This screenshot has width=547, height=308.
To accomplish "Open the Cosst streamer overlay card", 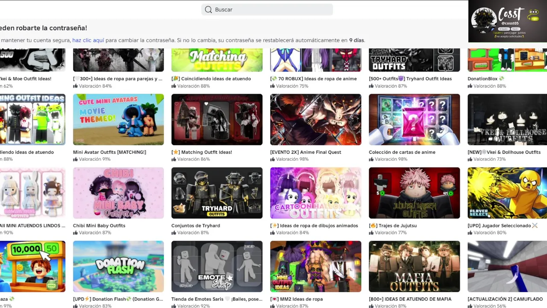I will [508, 21].
